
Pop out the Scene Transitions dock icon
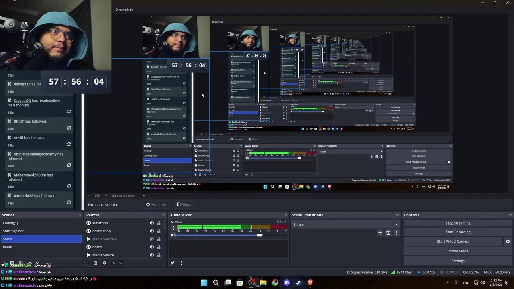pos(398,215)
